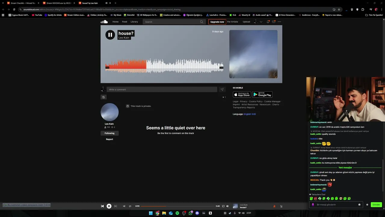Open Spotify from the taskbar

tap(177, 213)
